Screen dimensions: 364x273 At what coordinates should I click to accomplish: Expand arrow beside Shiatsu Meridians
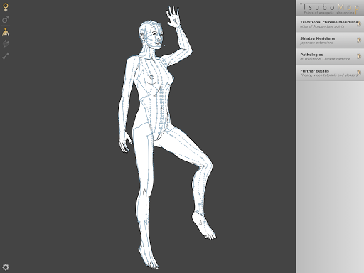pyautogui.click(x=359, y=41)
